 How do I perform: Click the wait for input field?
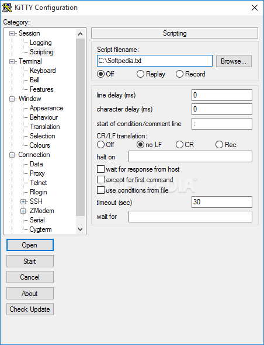[x=190, y=217]
